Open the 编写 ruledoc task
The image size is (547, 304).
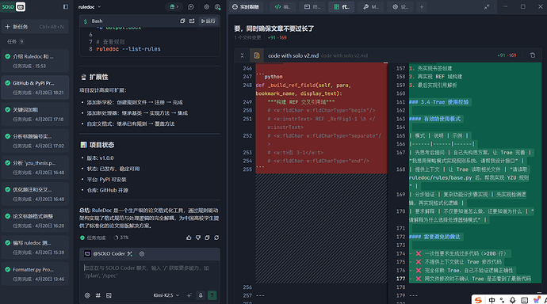click(x=35, y=247)
